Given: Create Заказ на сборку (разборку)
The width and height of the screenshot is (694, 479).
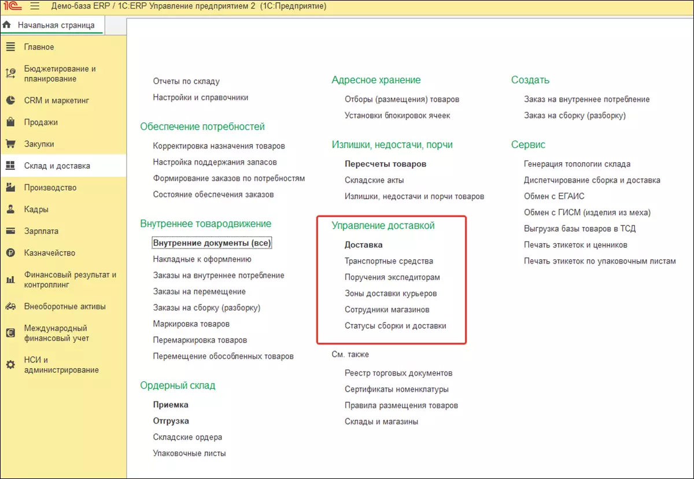Looking at the screenshot, I should (x=575, y=116).
